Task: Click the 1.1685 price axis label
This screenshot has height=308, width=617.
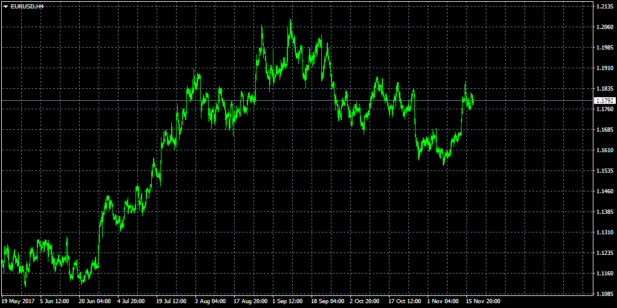Action: tap(604, 130)
